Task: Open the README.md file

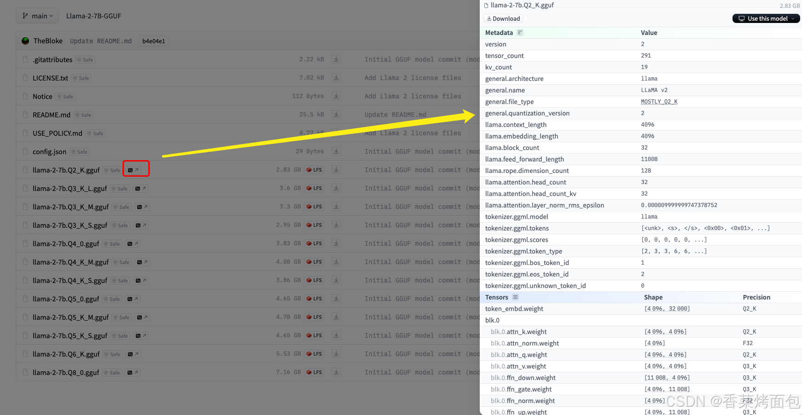Action: (52, 115)
